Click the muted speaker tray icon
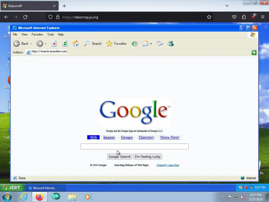Viewport: 269px width, 202px height. (242, 197)
